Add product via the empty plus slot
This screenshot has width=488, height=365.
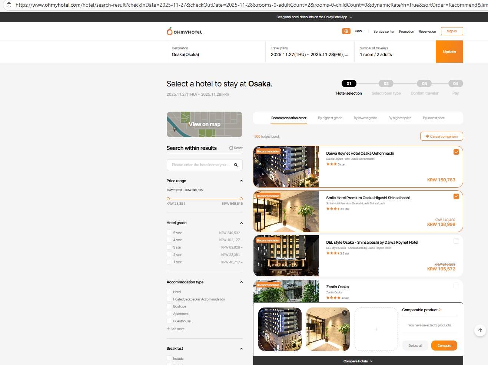pos(376,329)
